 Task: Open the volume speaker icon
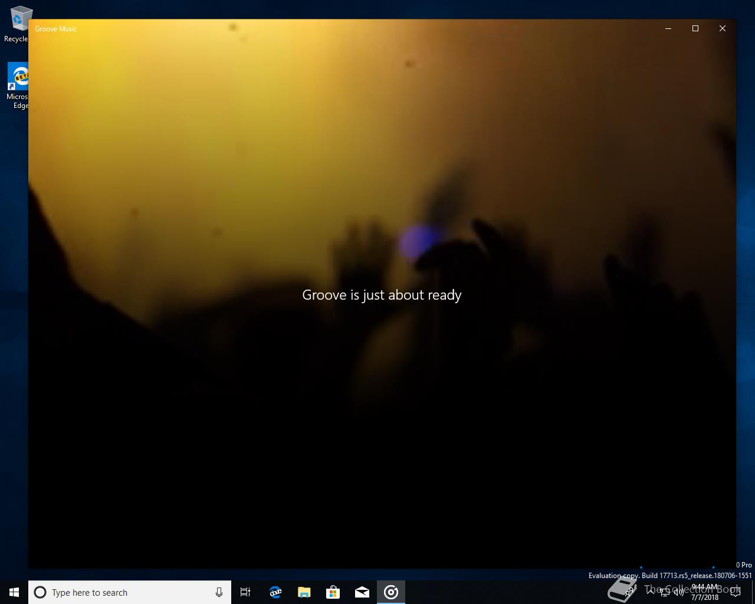(x=678, y=592)
